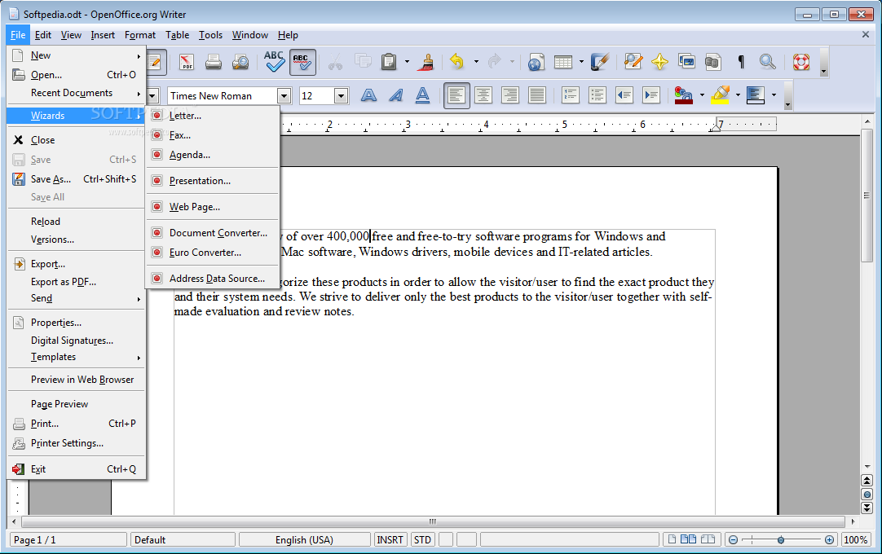Open Font Color dropdown arrow
This screenshot has height=554, width=882.
tap(701, 95)
